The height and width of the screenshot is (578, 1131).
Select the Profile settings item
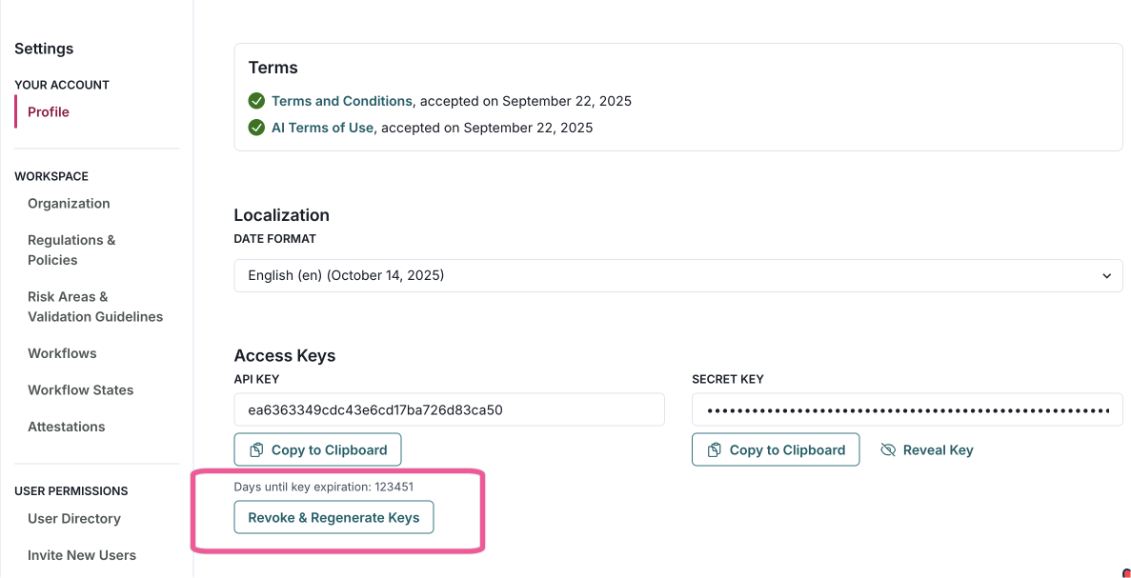click(x=49, y=112)
